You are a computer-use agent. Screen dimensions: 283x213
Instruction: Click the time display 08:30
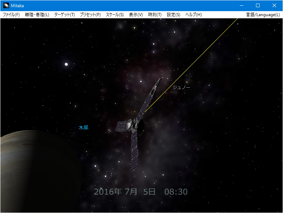point(176,191)
